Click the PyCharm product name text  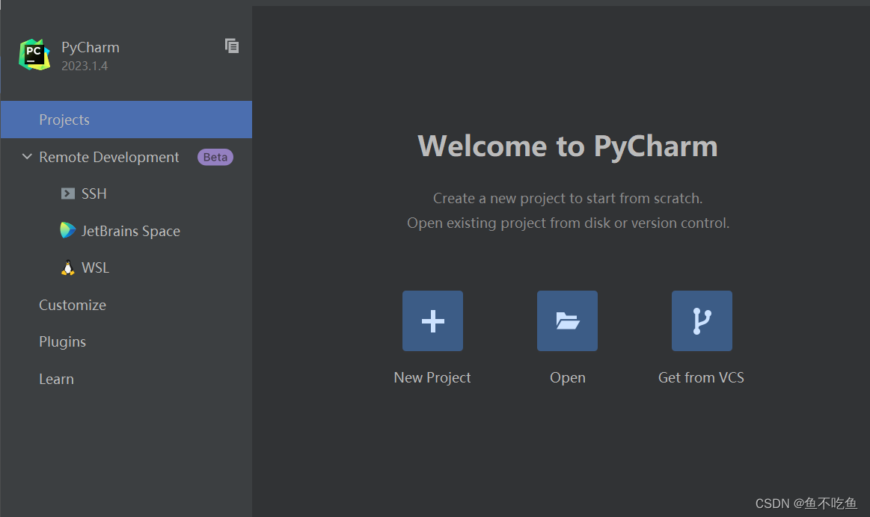[x=91, y=48]
